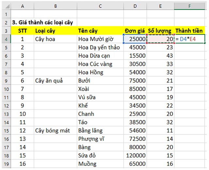Select the 'Phượng vĩ' cell
The image size is (209, 170).
tap(100, 139)
